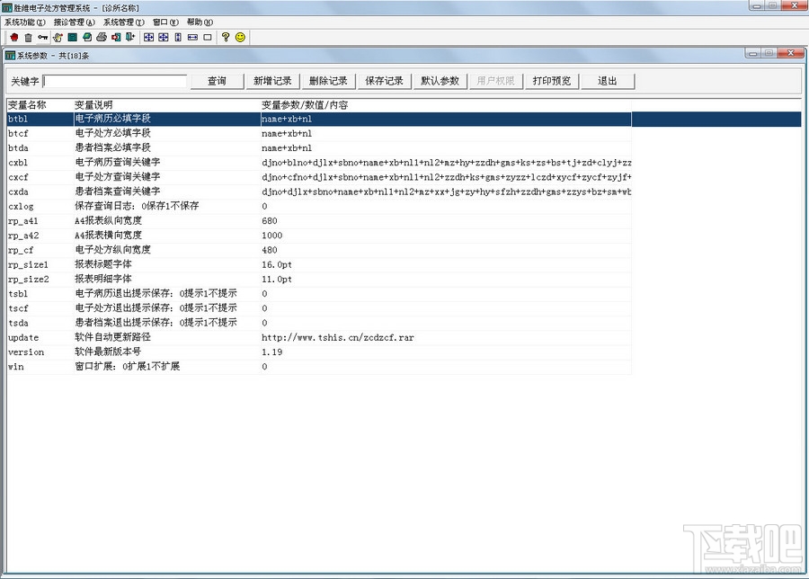Select the cxda variable row
This screenshot has height=579, width=809.
pyautogui.click(x=319, y=192)
